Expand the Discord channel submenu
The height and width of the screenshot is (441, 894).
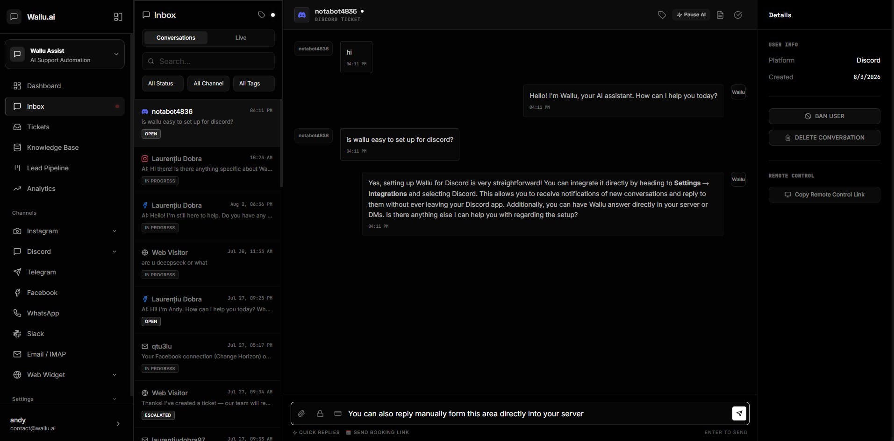coord(114,252)
